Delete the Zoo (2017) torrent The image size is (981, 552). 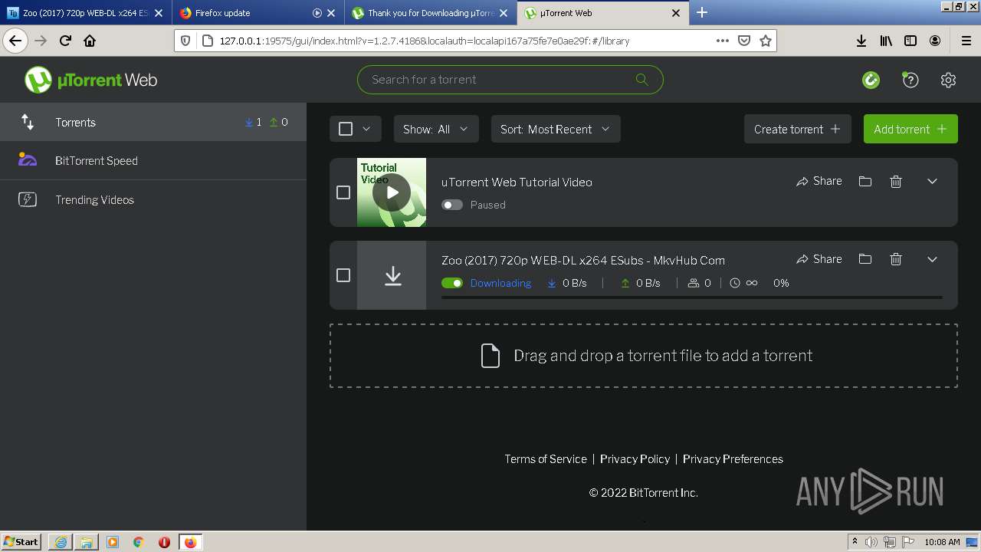coord(895,259)
